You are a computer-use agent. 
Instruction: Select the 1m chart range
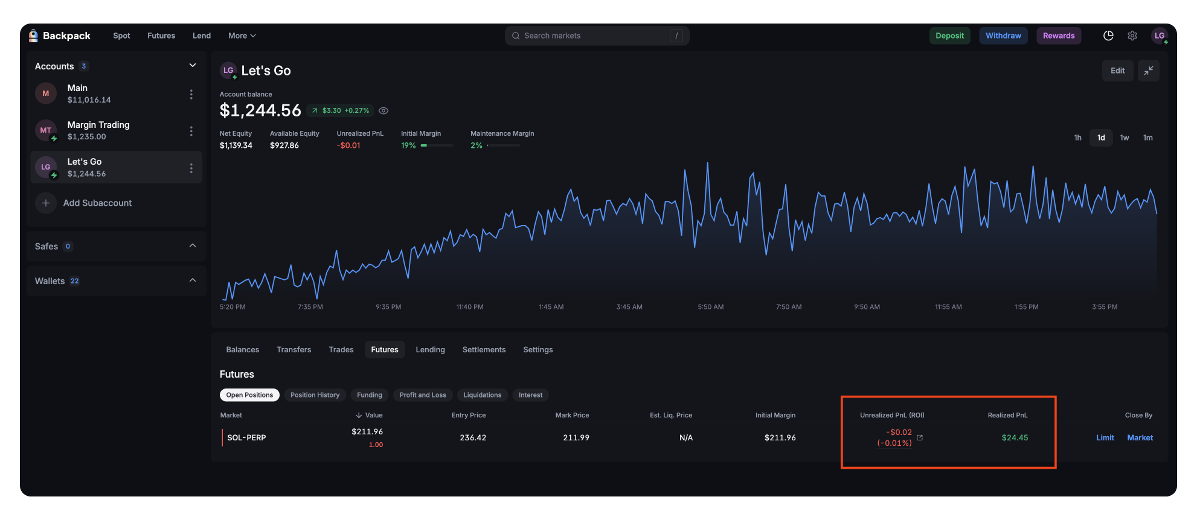coord(1147,138)
